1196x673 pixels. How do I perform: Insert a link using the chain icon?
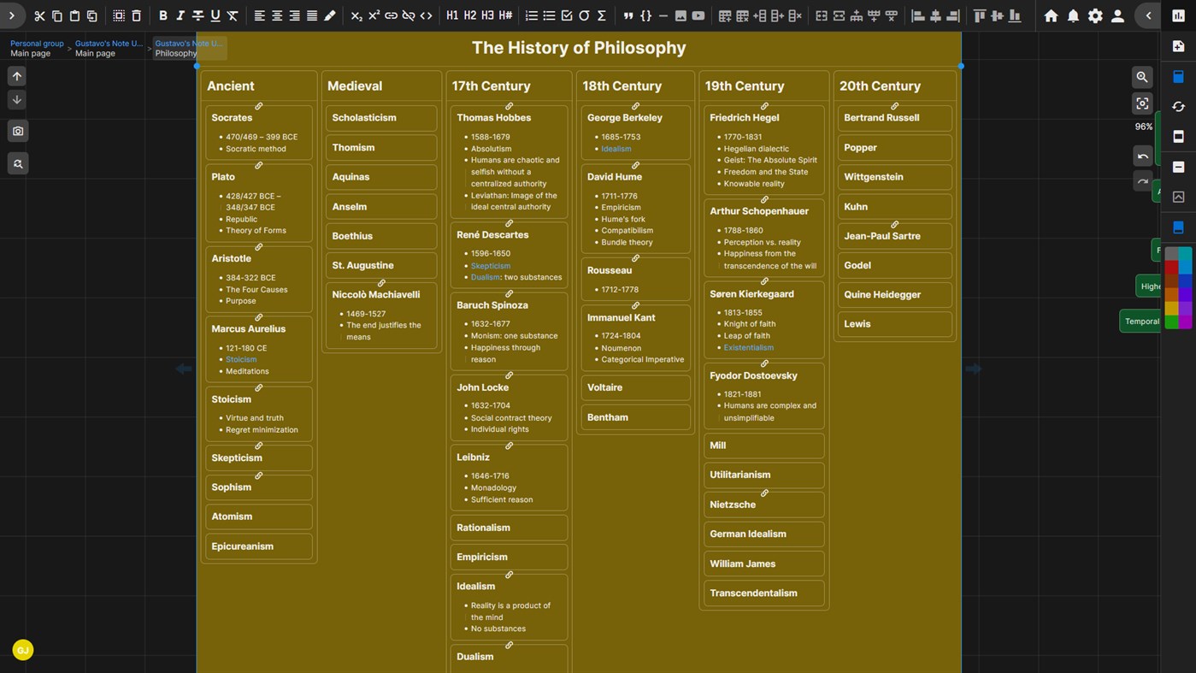[391, 15]
